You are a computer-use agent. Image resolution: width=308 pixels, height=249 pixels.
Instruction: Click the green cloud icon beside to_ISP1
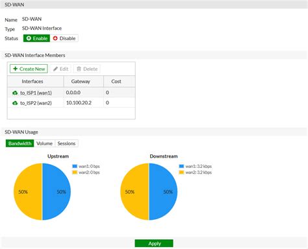click(15, 93)
